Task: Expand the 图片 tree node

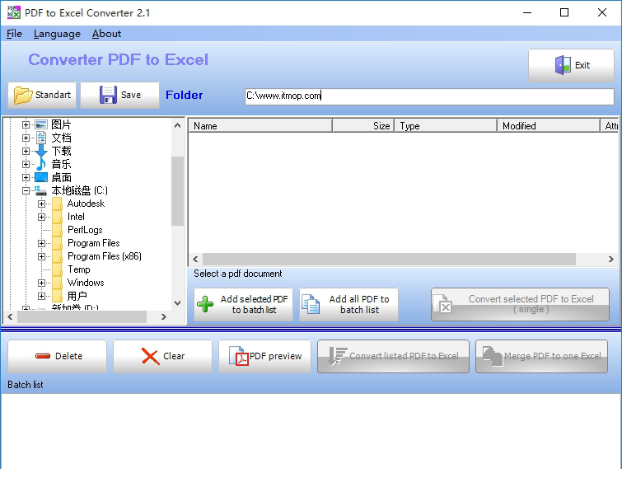Action: coord(26,124)
